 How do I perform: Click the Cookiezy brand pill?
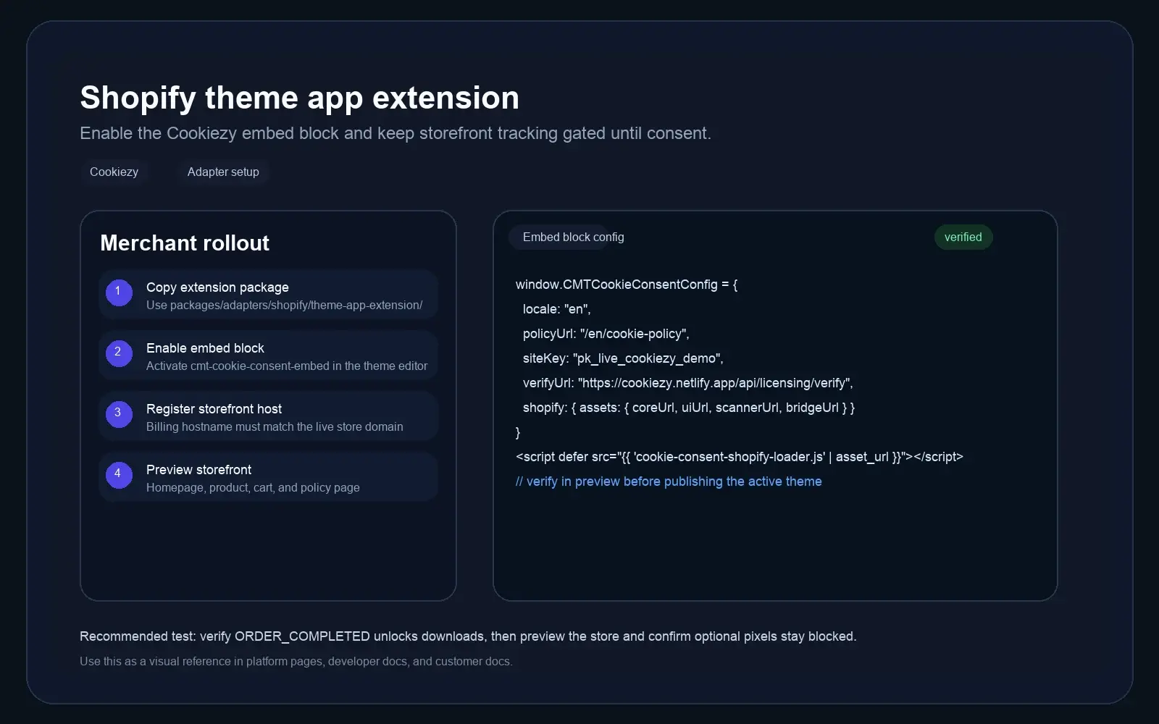114,172
